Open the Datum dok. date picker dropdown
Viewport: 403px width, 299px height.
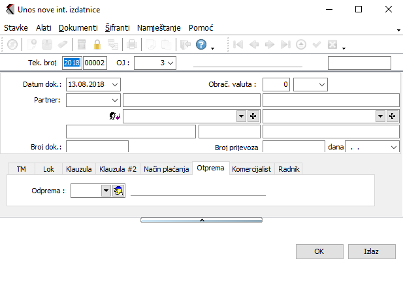[115, 84]
